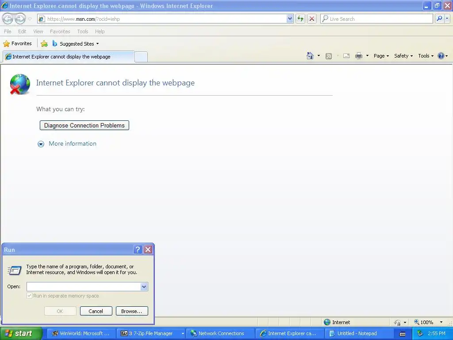
Task: Open the File menu
Action: (8, 31)
